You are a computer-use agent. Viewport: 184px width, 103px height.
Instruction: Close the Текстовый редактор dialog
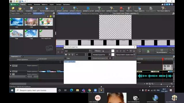click(x=135, y=47)
